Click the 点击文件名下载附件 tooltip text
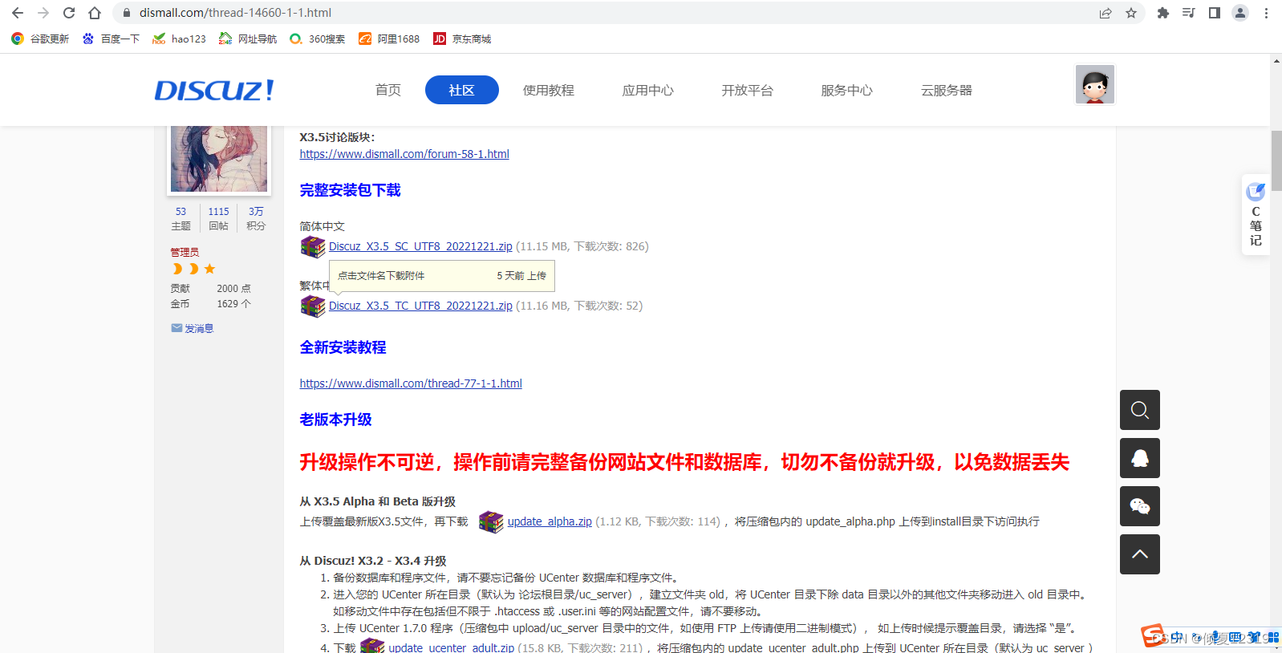The height and width of the screenshot is (653, 1282). click(x=381, y=275)
